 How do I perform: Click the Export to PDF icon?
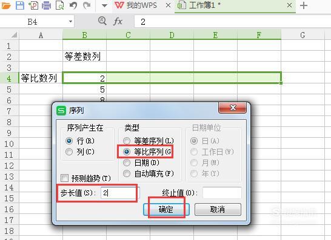point(33,5)
